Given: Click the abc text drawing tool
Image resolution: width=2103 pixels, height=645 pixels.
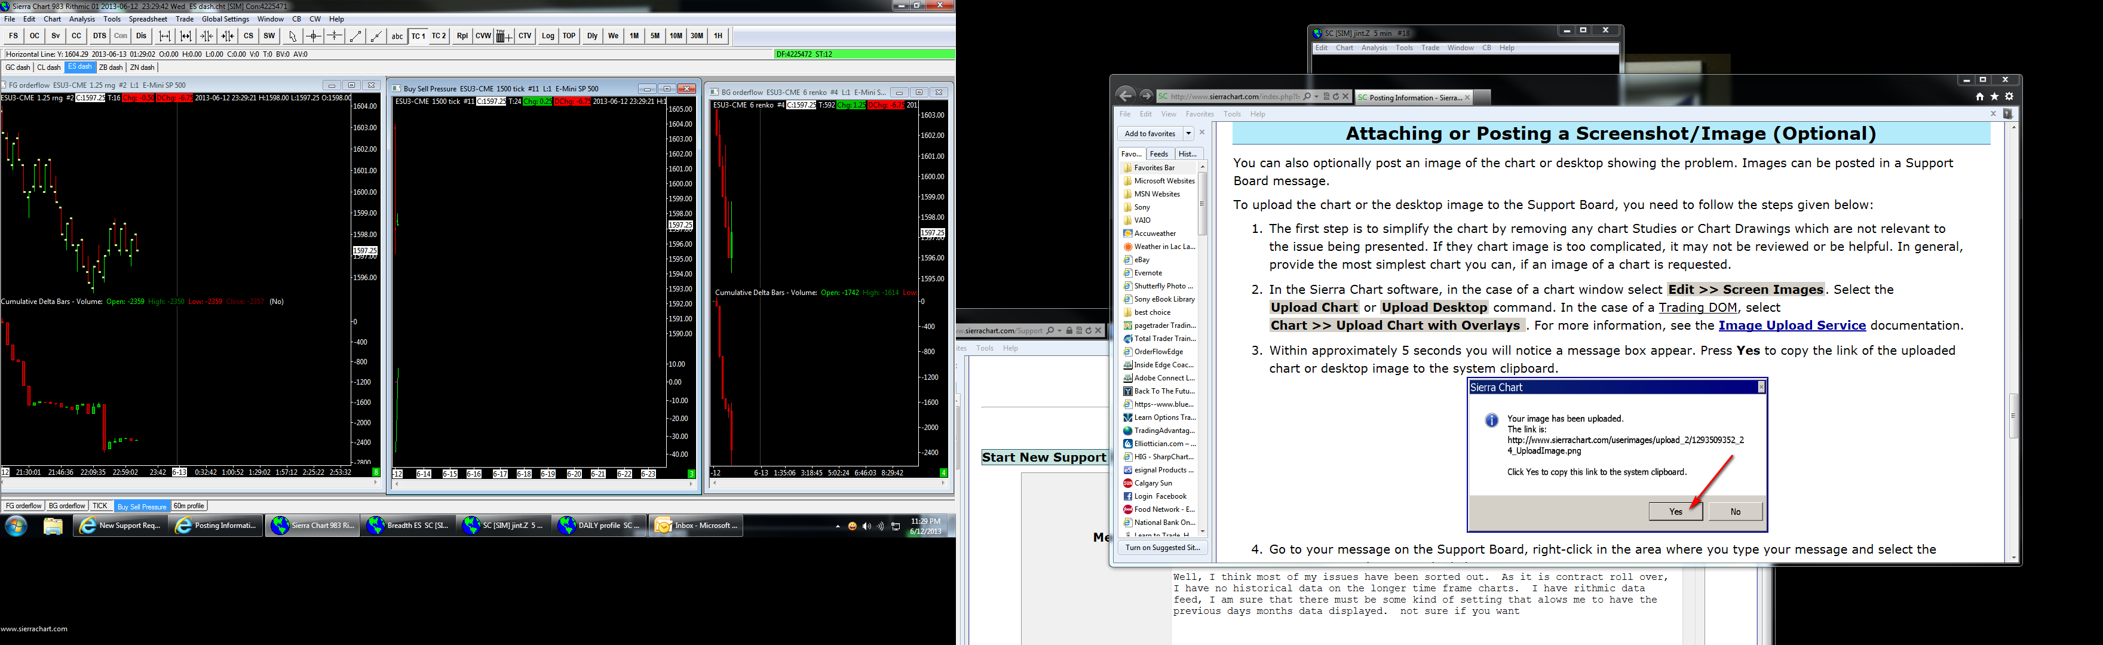Looking at the screenshot, I should click(397, 36).
